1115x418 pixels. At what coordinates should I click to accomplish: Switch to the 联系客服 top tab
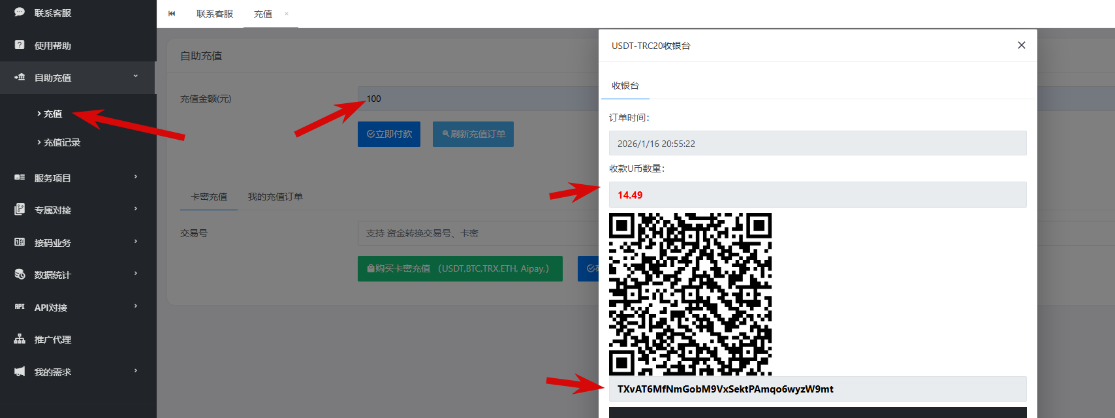[x=215, y=14]
